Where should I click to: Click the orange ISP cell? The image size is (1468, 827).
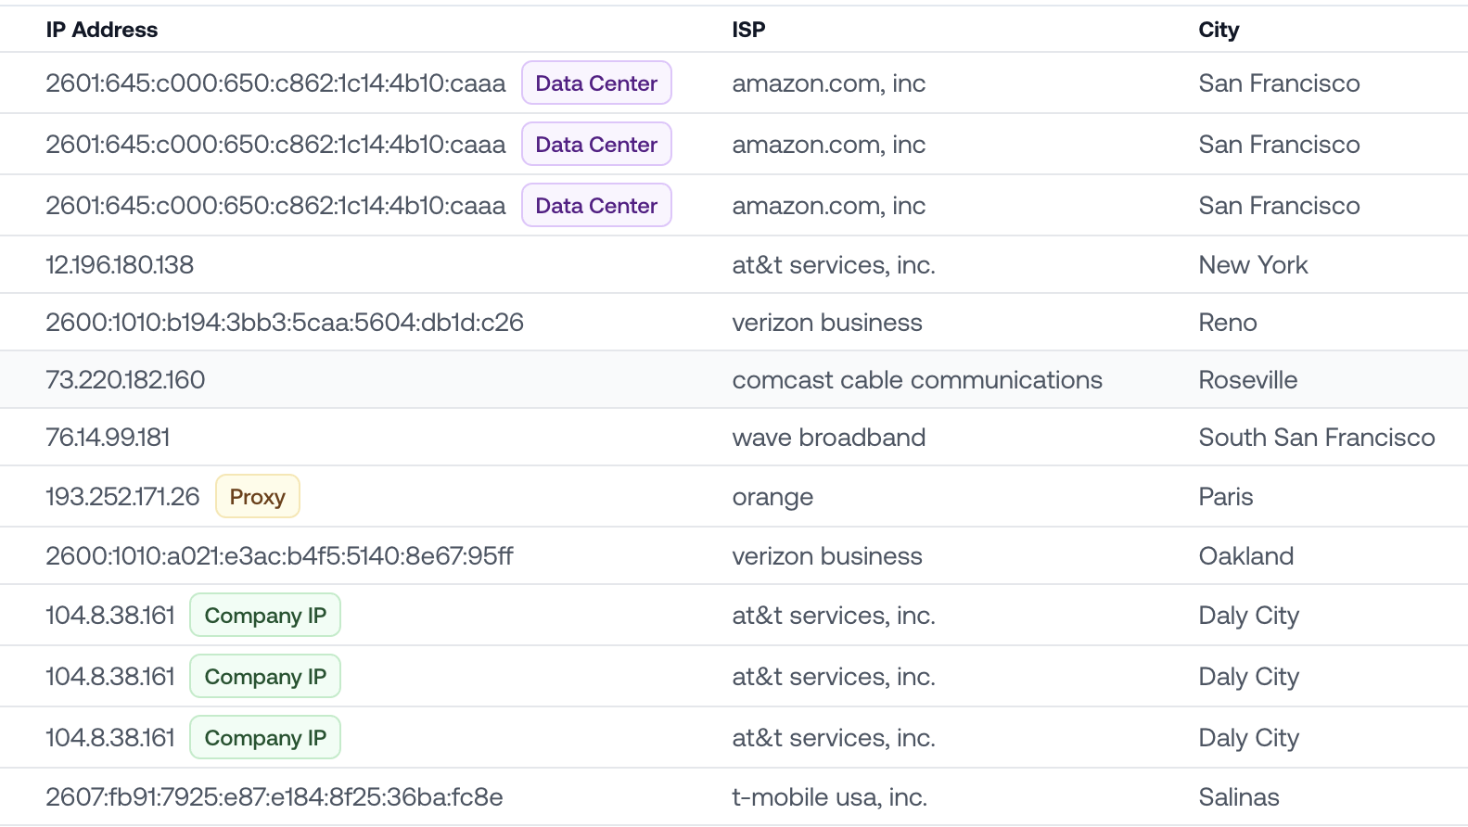(x=772, y=497)
